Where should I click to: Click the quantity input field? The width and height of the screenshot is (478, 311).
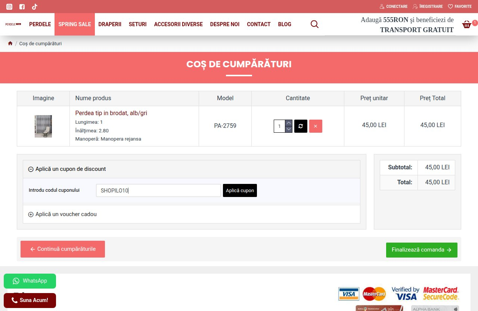tap(279, 126)
